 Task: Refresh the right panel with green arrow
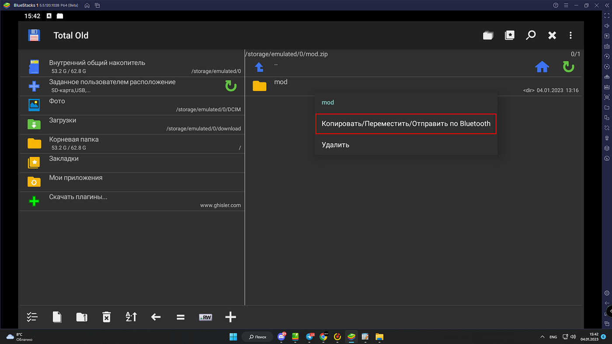pos(568,67)
